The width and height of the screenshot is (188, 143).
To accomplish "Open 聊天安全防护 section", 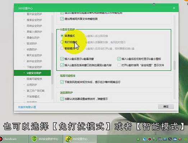I will [34, 55].
